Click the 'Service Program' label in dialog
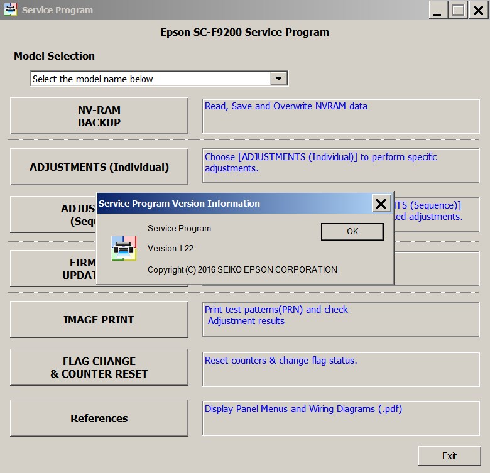The width and height of the screenshot is (490, 473). pyautogui.click(x=180, y=229)
